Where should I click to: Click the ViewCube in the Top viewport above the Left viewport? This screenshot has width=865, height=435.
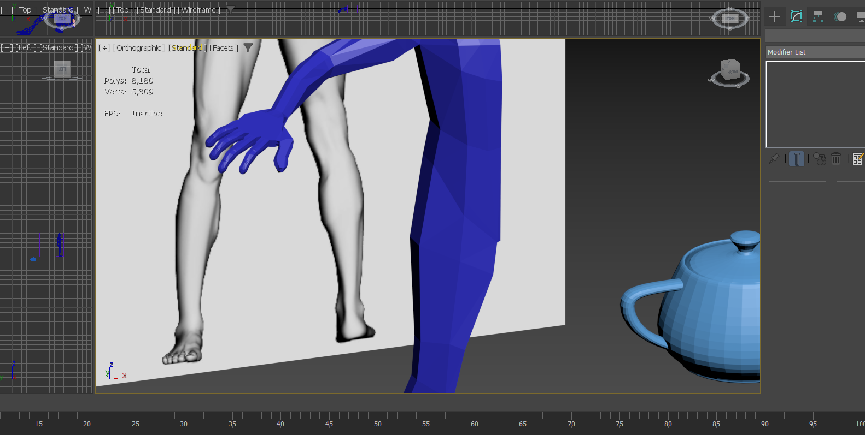(x=61, y=20)
